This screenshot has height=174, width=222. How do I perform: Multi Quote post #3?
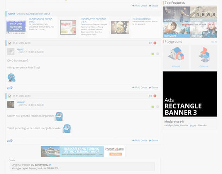[140, 140]
